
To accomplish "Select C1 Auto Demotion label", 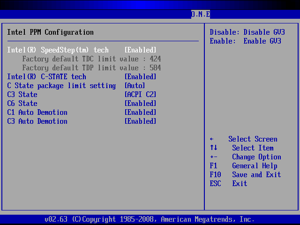I will (x=37, y=112).
